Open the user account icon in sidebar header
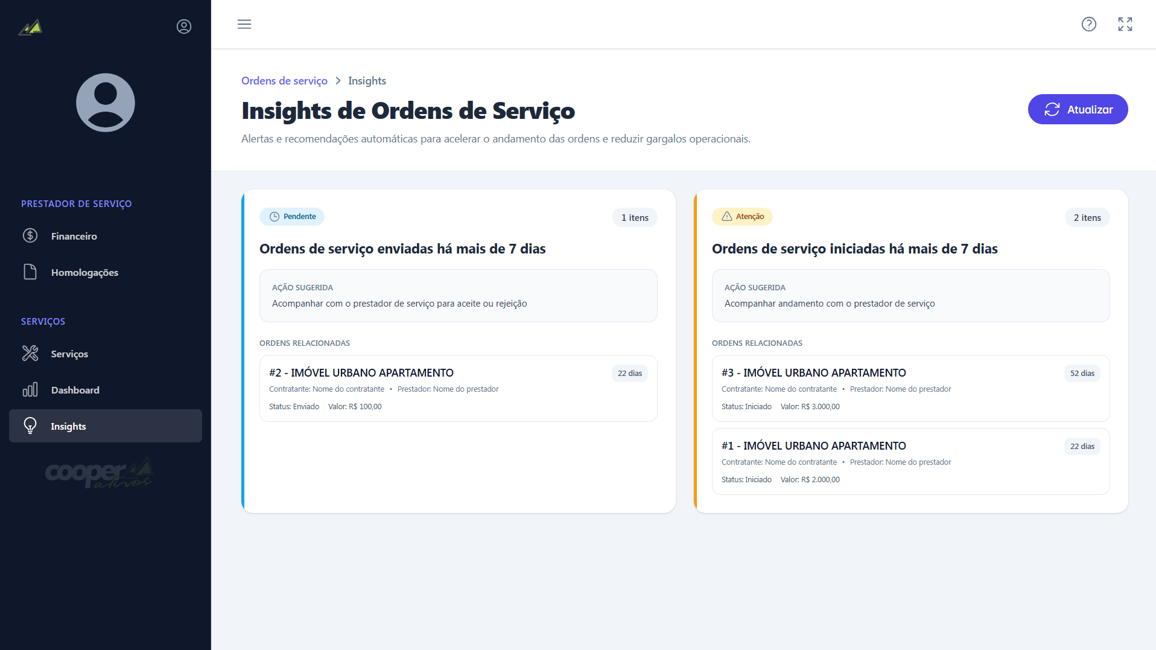 tap(184, 27)
